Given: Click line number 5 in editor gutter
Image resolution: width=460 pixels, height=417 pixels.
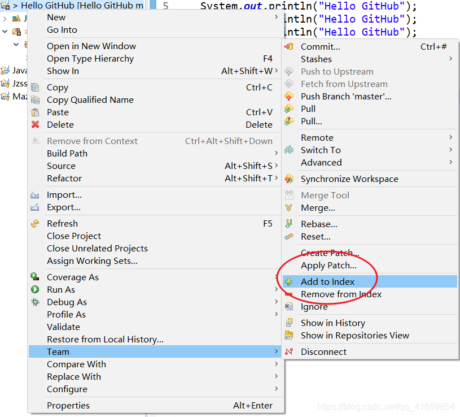Looking at the screenshot, I should click(x=166, y=6).
